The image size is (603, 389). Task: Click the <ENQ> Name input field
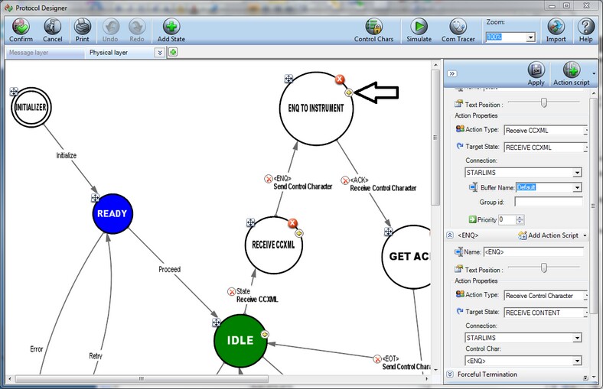(x=533, y=252)
